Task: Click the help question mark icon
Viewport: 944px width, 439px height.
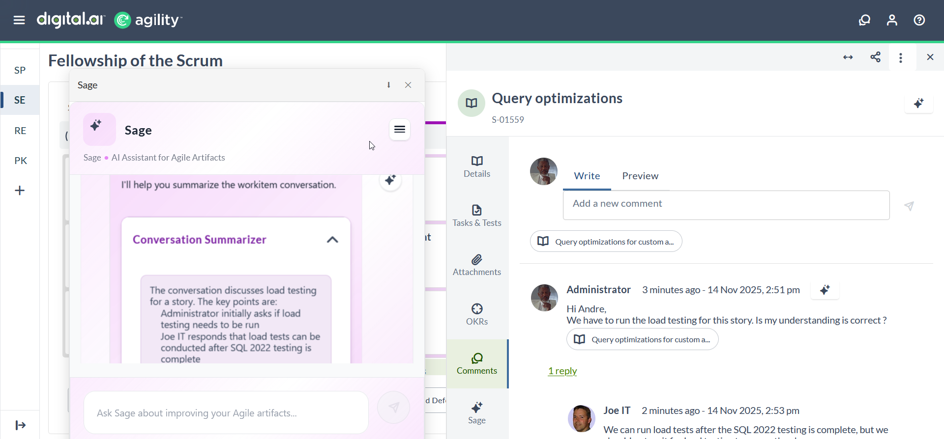Action: coord(919,20)
